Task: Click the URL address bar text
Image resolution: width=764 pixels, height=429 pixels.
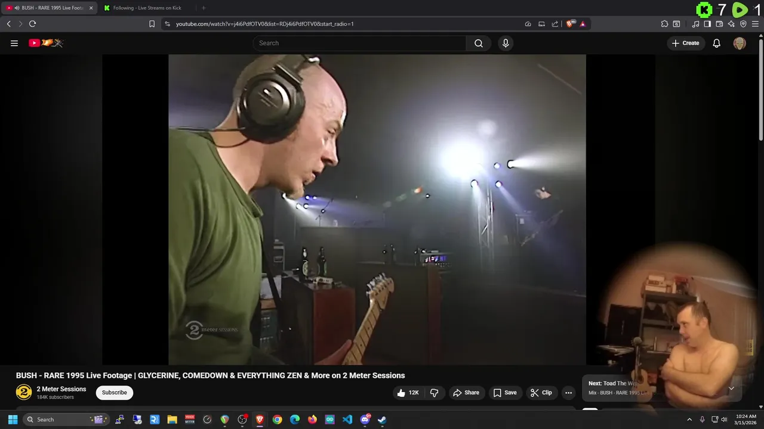Action: [x=265, y=24]
